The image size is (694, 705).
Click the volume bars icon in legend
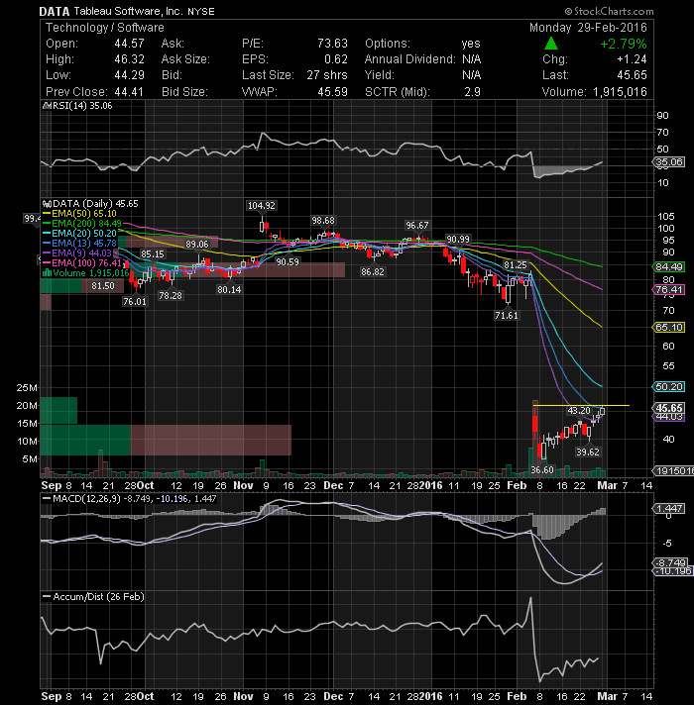pyautogui.click(x=47, y=273)
